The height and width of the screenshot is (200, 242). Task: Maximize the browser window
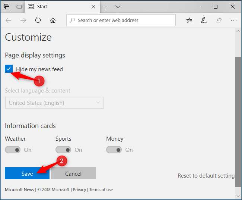[x=216, y=7]
